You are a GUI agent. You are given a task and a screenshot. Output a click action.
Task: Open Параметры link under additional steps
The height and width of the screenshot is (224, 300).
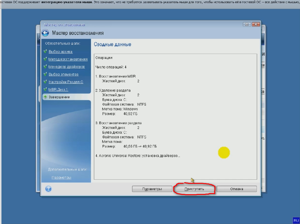tap(61, 178)
